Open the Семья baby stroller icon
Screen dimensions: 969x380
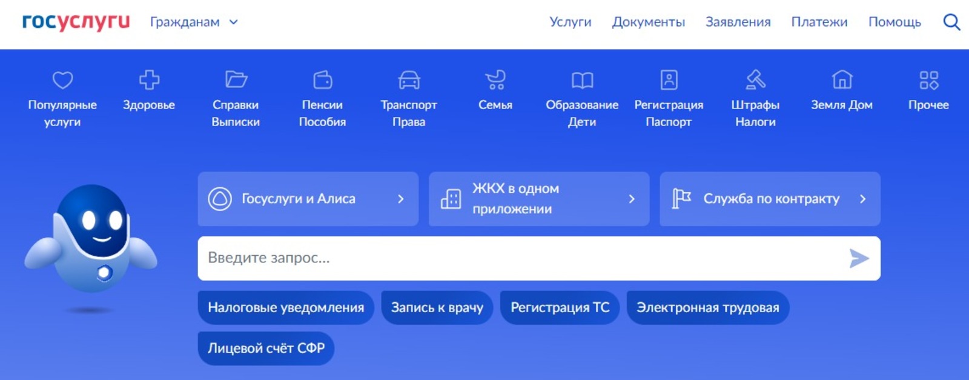pos(495,80)
